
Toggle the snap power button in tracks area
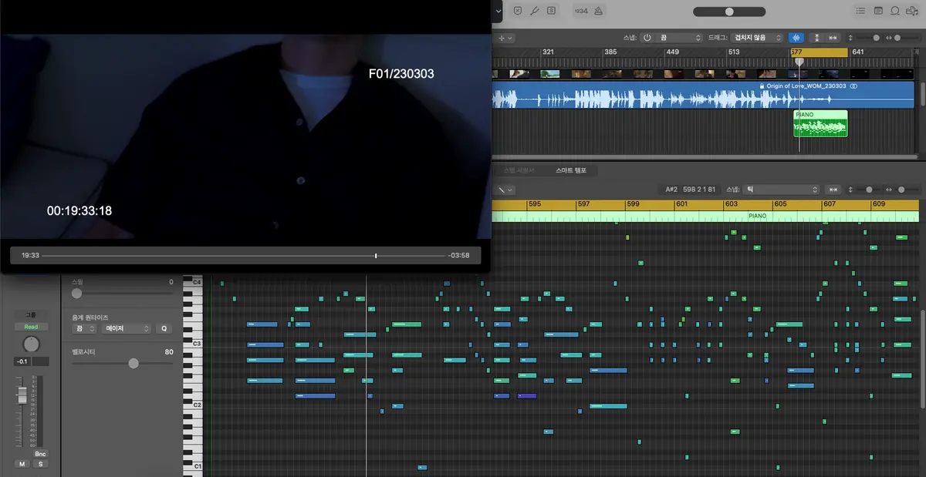tap(647, 38)
